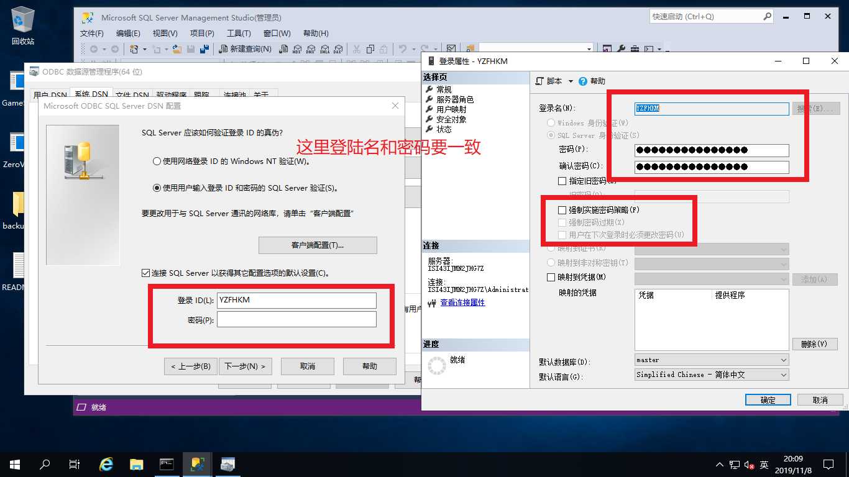Click the DMX query icon
Viewport: 849px width, 477px height.
(x=311, y=49)
